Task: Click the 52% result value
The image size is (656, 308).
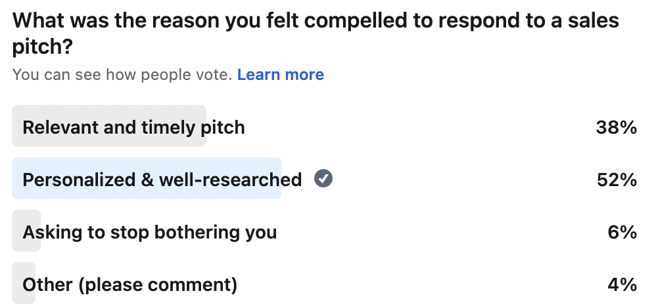Action: coord(617,180)
